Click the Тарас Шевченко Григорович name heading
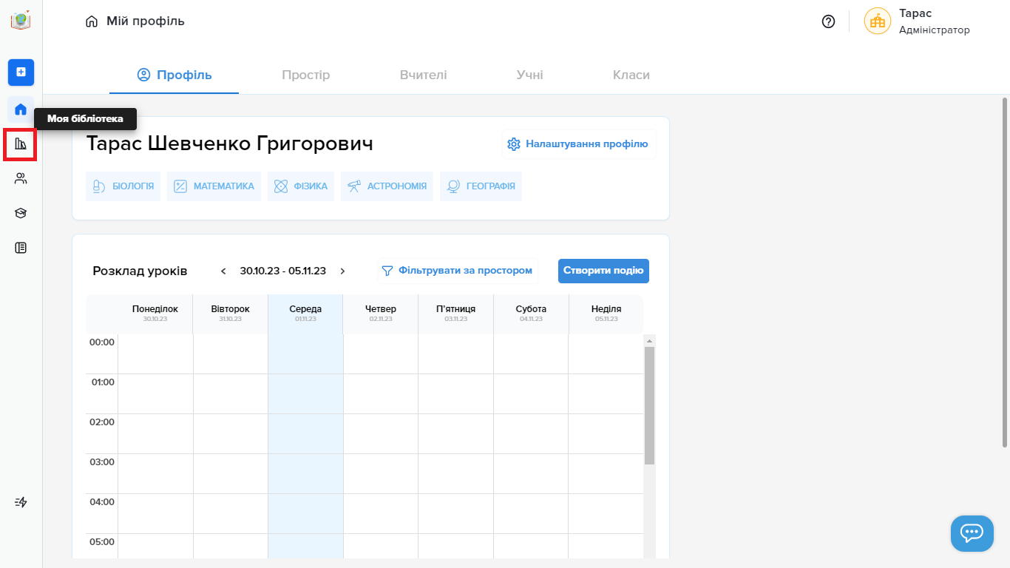The height and width of the screenshot is (568, 1010). [230, 143]
